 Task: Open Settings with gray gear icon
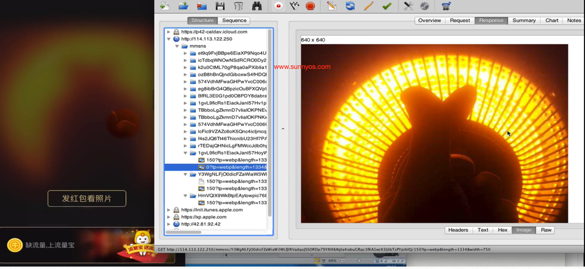point(424,6)
